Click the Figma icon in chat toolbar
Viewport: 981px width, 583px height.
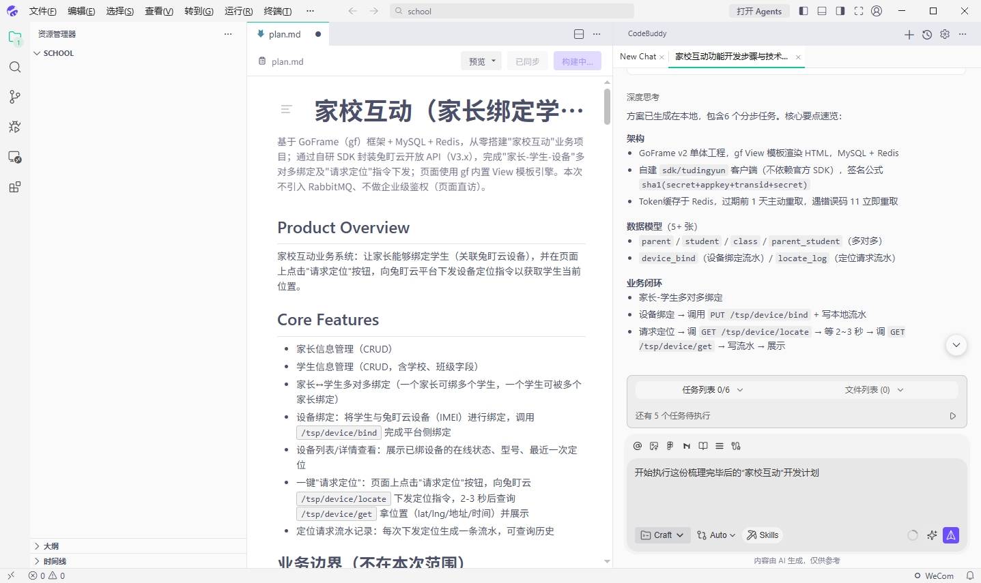coord(670,446)
